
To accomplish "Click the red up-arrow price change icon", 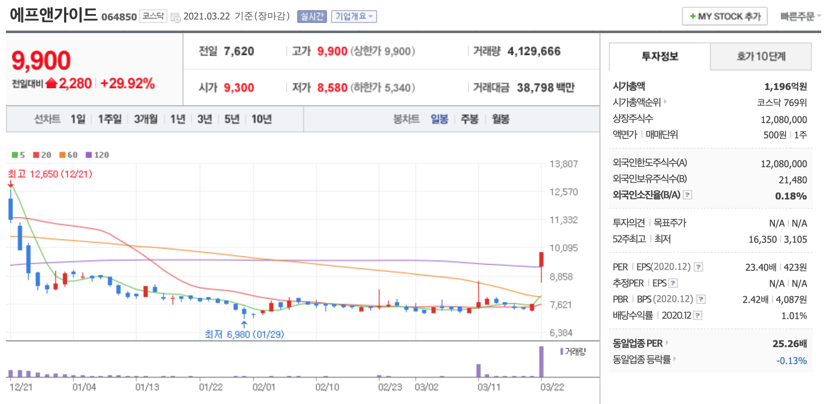I will (x=51, y=83).
